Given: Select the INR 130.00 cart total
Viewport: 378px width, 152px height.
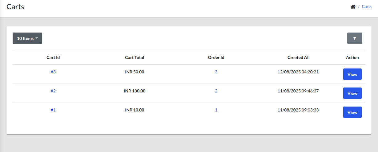Looking at the screenshot, I should pos(135,91).
